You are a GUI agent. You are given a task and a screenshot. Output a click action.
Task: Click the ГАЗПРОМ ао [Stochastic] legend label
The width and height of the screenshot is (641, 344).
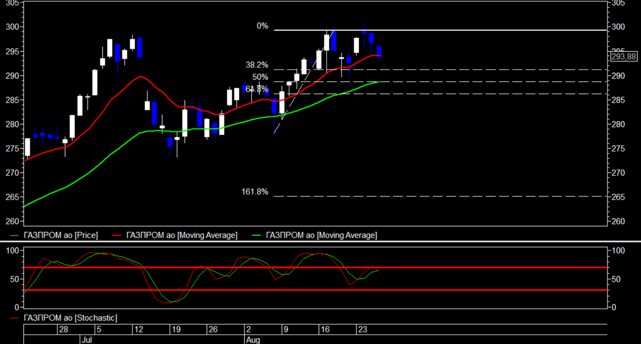tap(71, 318)
